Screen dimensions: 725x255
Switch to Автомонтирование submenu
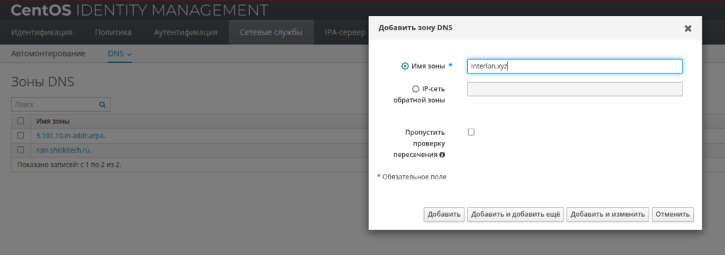48,54
